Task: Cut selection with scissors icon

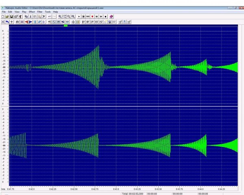Action: [x=30, y=17]
